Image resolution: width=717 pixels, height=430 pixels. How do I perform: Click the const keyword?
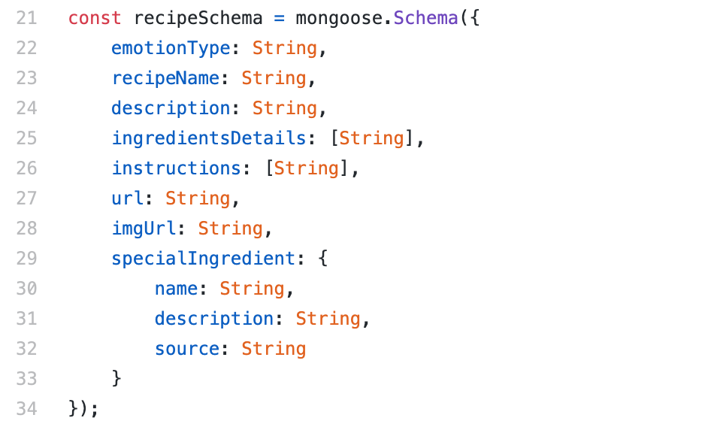pos(95,18)
